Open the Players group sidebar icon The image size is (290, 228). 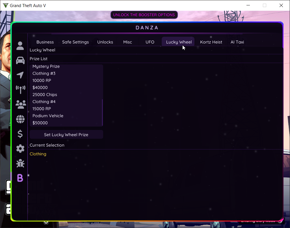click(21, 105)
